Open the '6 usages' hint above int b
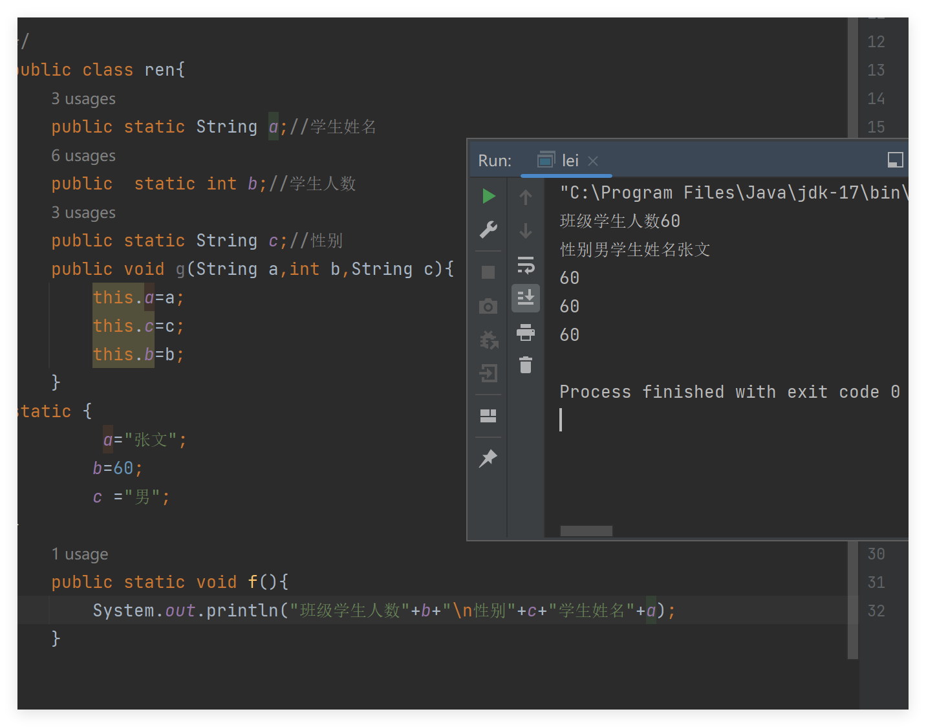This screenshot has height=727, width=926. tap(83, 156)
